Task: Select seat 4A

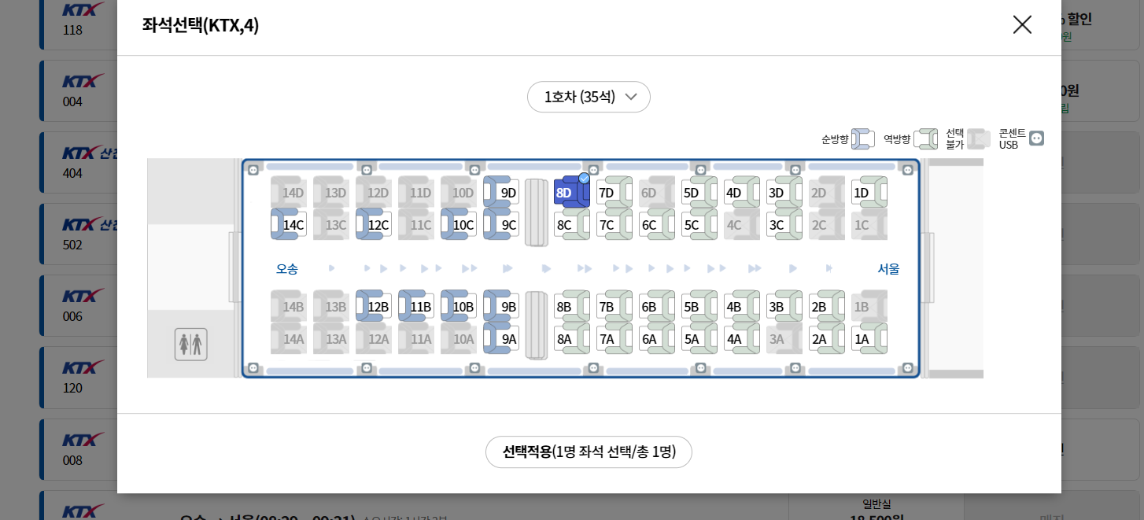Action: tap(742, 339)
